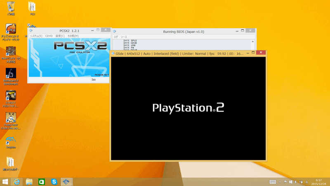This screenshot has height=186, width=330.
Task: Open the ソース menu in console window
Action: pos(124,37)
